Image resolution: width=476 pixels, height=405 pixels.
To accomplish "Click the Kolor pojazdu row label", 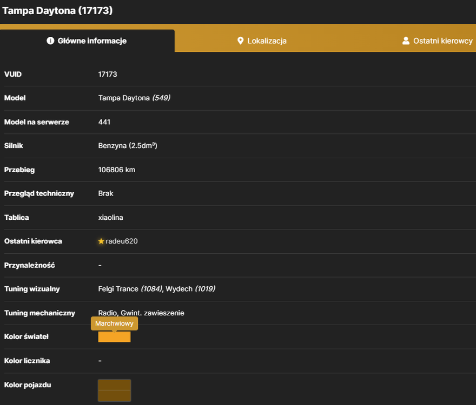I will tap(28, 385).
